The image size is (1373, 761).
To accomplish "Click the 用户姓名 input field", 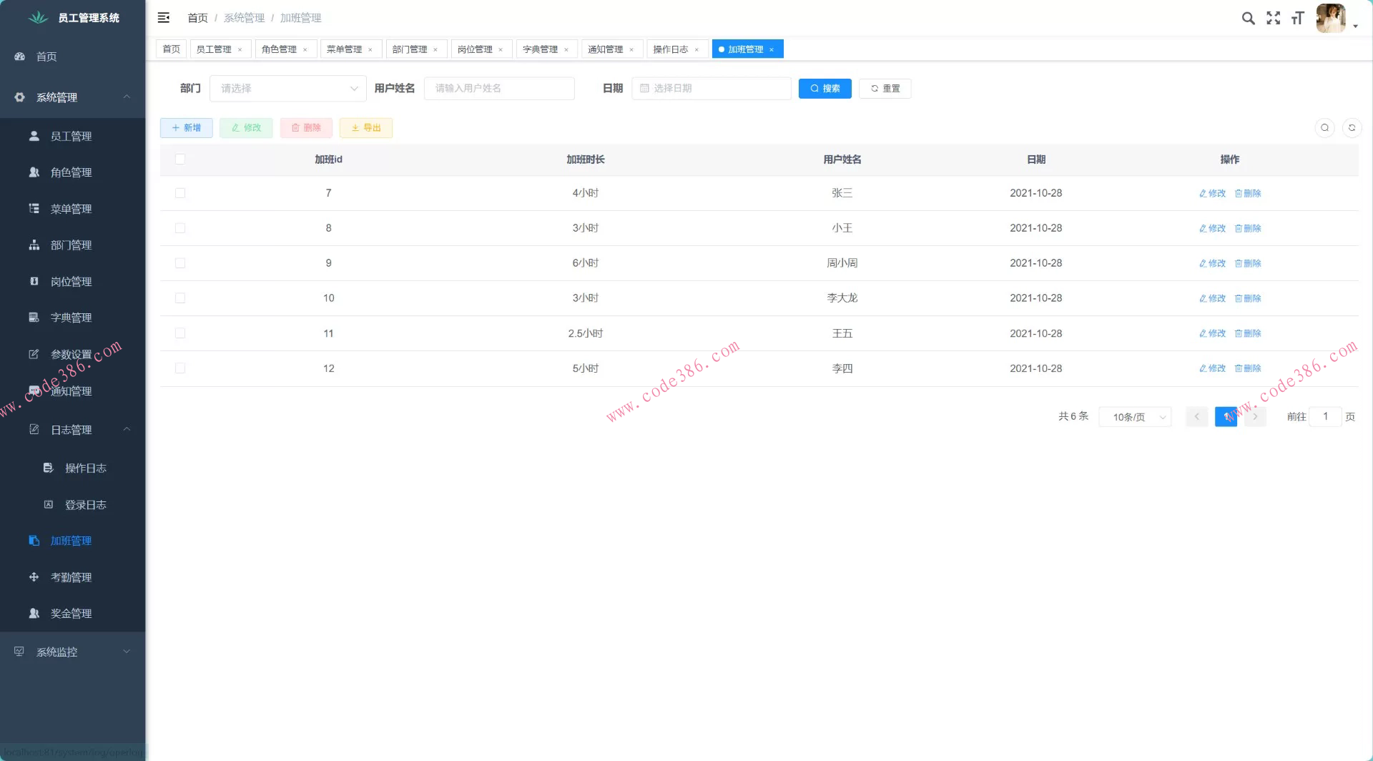I will [499, 89].
